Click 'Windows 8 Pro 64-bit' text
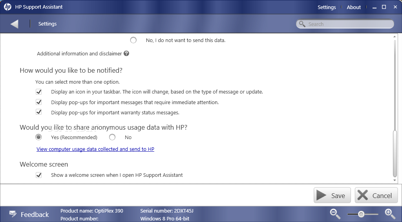The image size is (402, 222). tap(164, 219)
